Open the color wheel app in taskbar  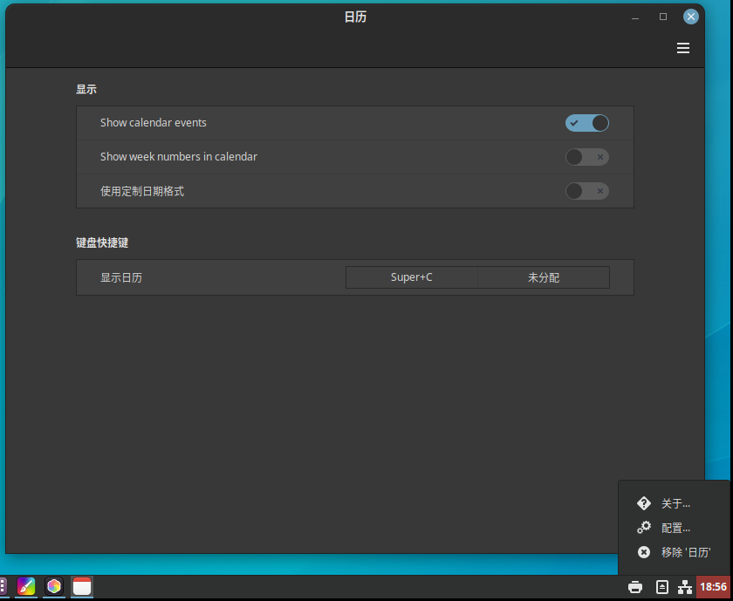54,587
